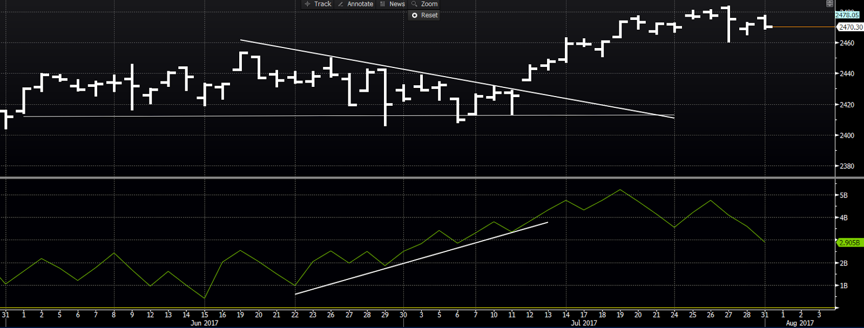The height and width of the screenshot is (328, 864).
Task: Click the date label 9 on the axis
Action: click(x=132, y=315)
